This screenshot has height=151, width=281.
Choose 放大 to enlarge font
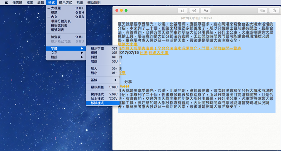tap(103, 69)
